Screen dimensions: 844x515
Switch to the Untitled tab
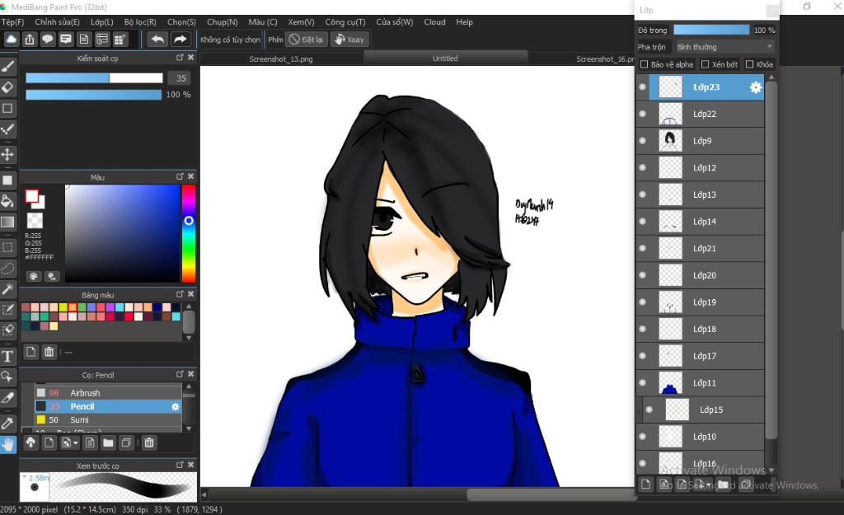click(x=445, y=59)
